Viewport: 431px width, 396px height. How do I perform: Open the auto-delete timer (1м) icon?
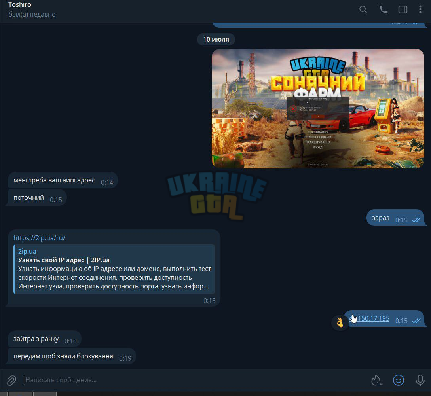coord(376,380)
